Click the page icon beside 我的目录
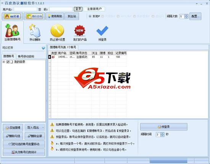This screenshot has height=164, width=210. (x=12, y=62)
